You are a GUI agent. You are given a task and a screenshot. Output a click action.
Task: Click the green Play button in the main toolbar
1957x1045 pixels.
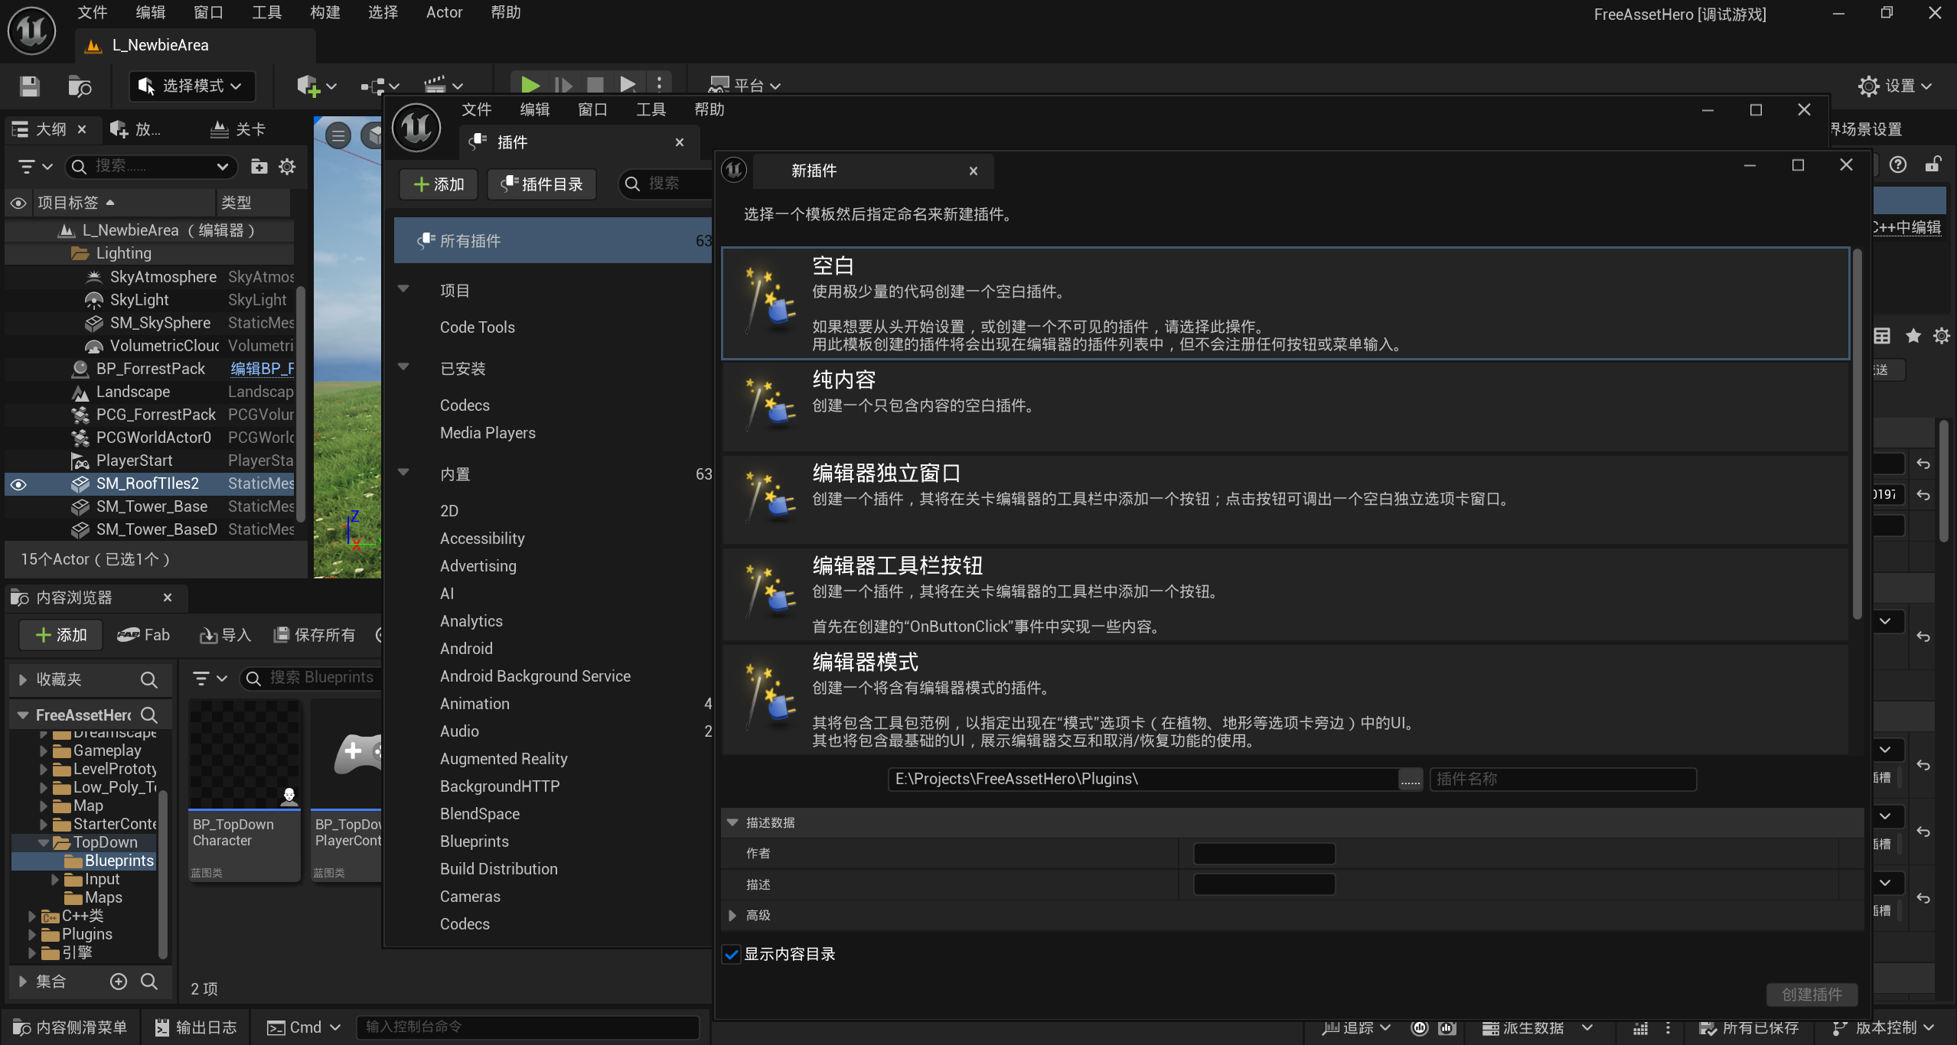pos(530,85)
